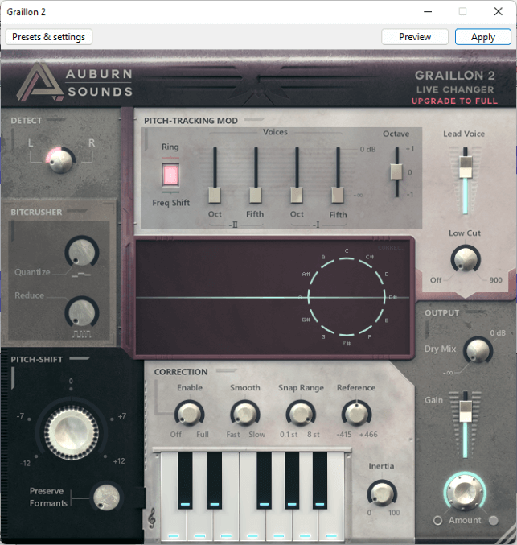Image resolution: width=517 pixels, height=545 pixels.
Task: Click the Preserve Formants knob
Action: coord(106,498)
